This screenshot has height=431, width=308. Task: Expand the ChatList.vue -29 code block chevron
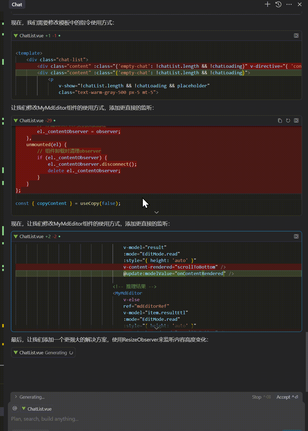156,212
